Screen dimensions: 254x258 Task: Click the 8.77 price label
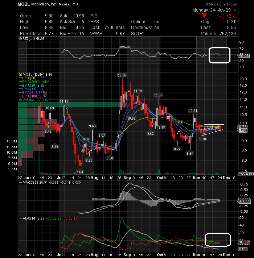click(177, 149)
